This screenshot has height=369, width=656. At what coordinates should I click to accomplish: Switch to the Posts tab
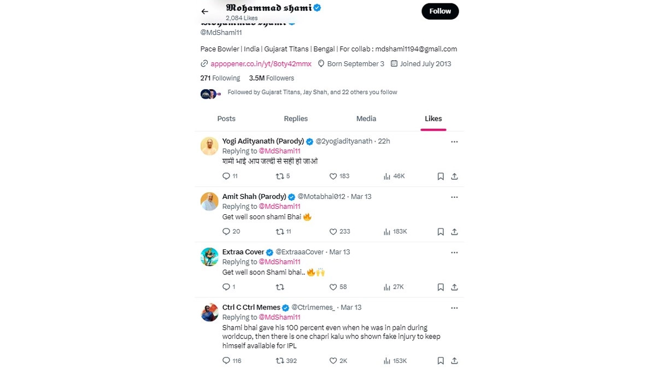pyautogui.click(x=226, y=119)
